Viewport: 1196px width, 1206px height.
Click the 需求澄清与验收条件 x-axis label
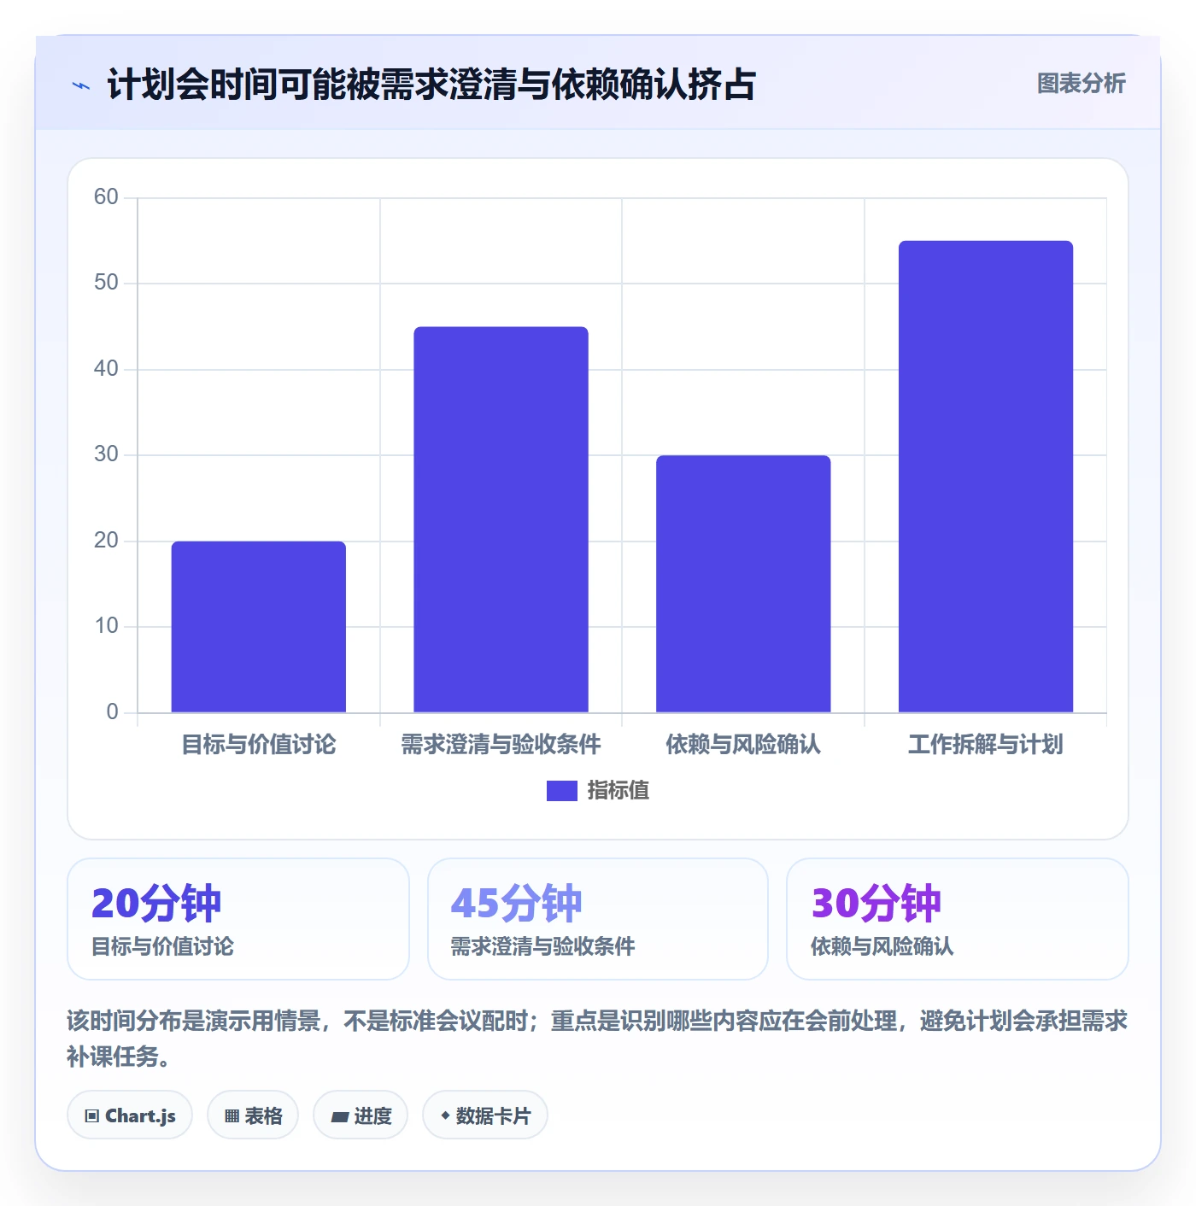(x=501, y=745)
